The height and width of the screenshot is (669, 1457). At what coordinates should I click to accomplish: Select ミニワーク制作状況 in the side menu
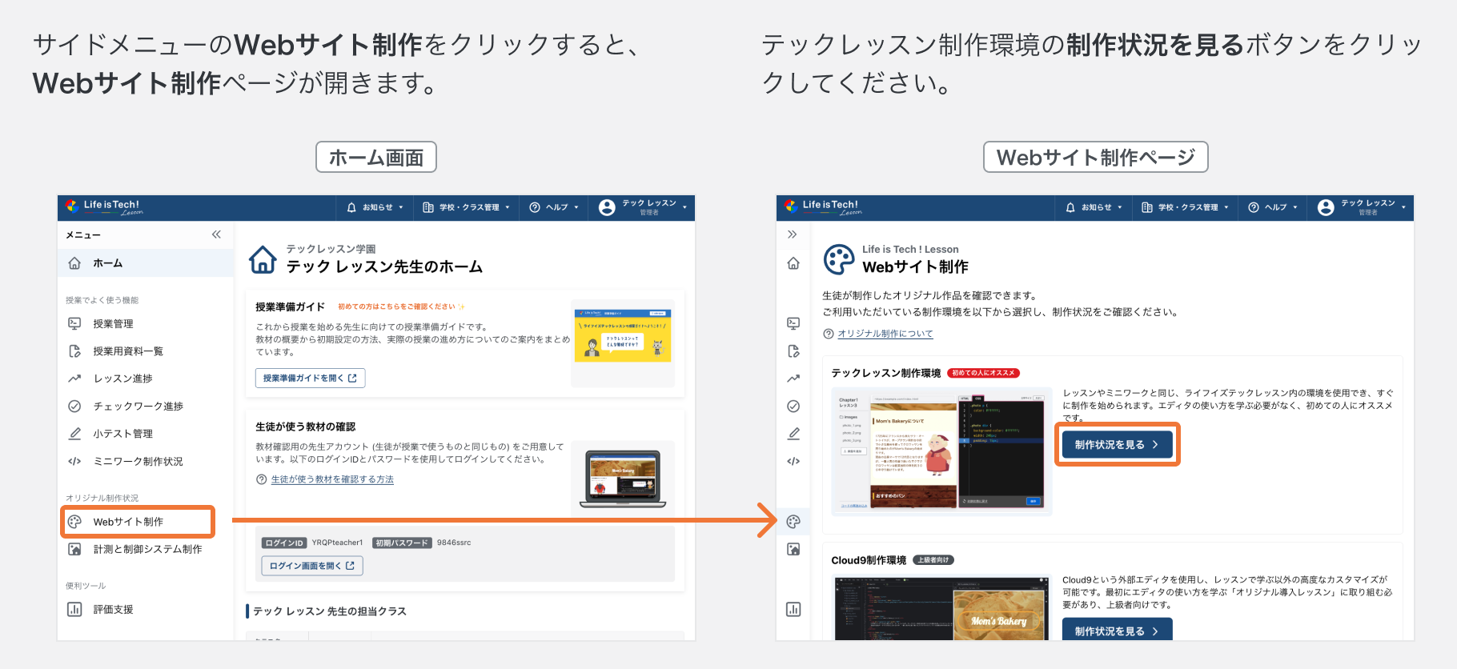(146, 462)
